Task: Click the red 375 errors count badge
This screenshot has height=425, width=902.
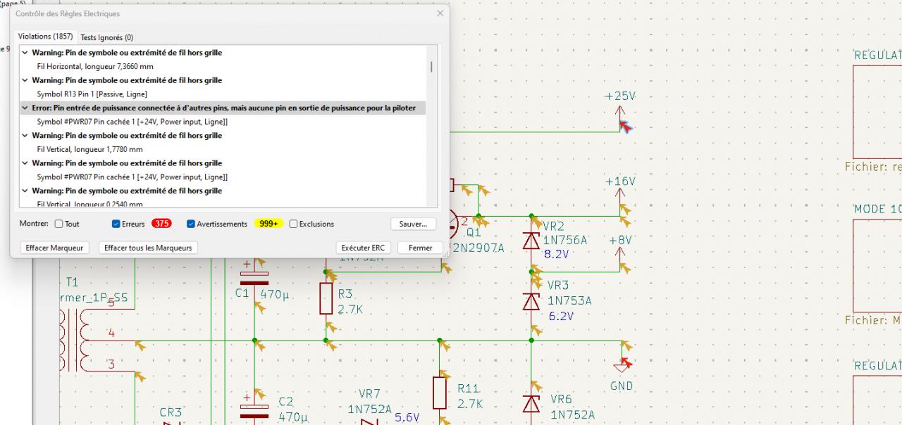Action: (162, 224)
